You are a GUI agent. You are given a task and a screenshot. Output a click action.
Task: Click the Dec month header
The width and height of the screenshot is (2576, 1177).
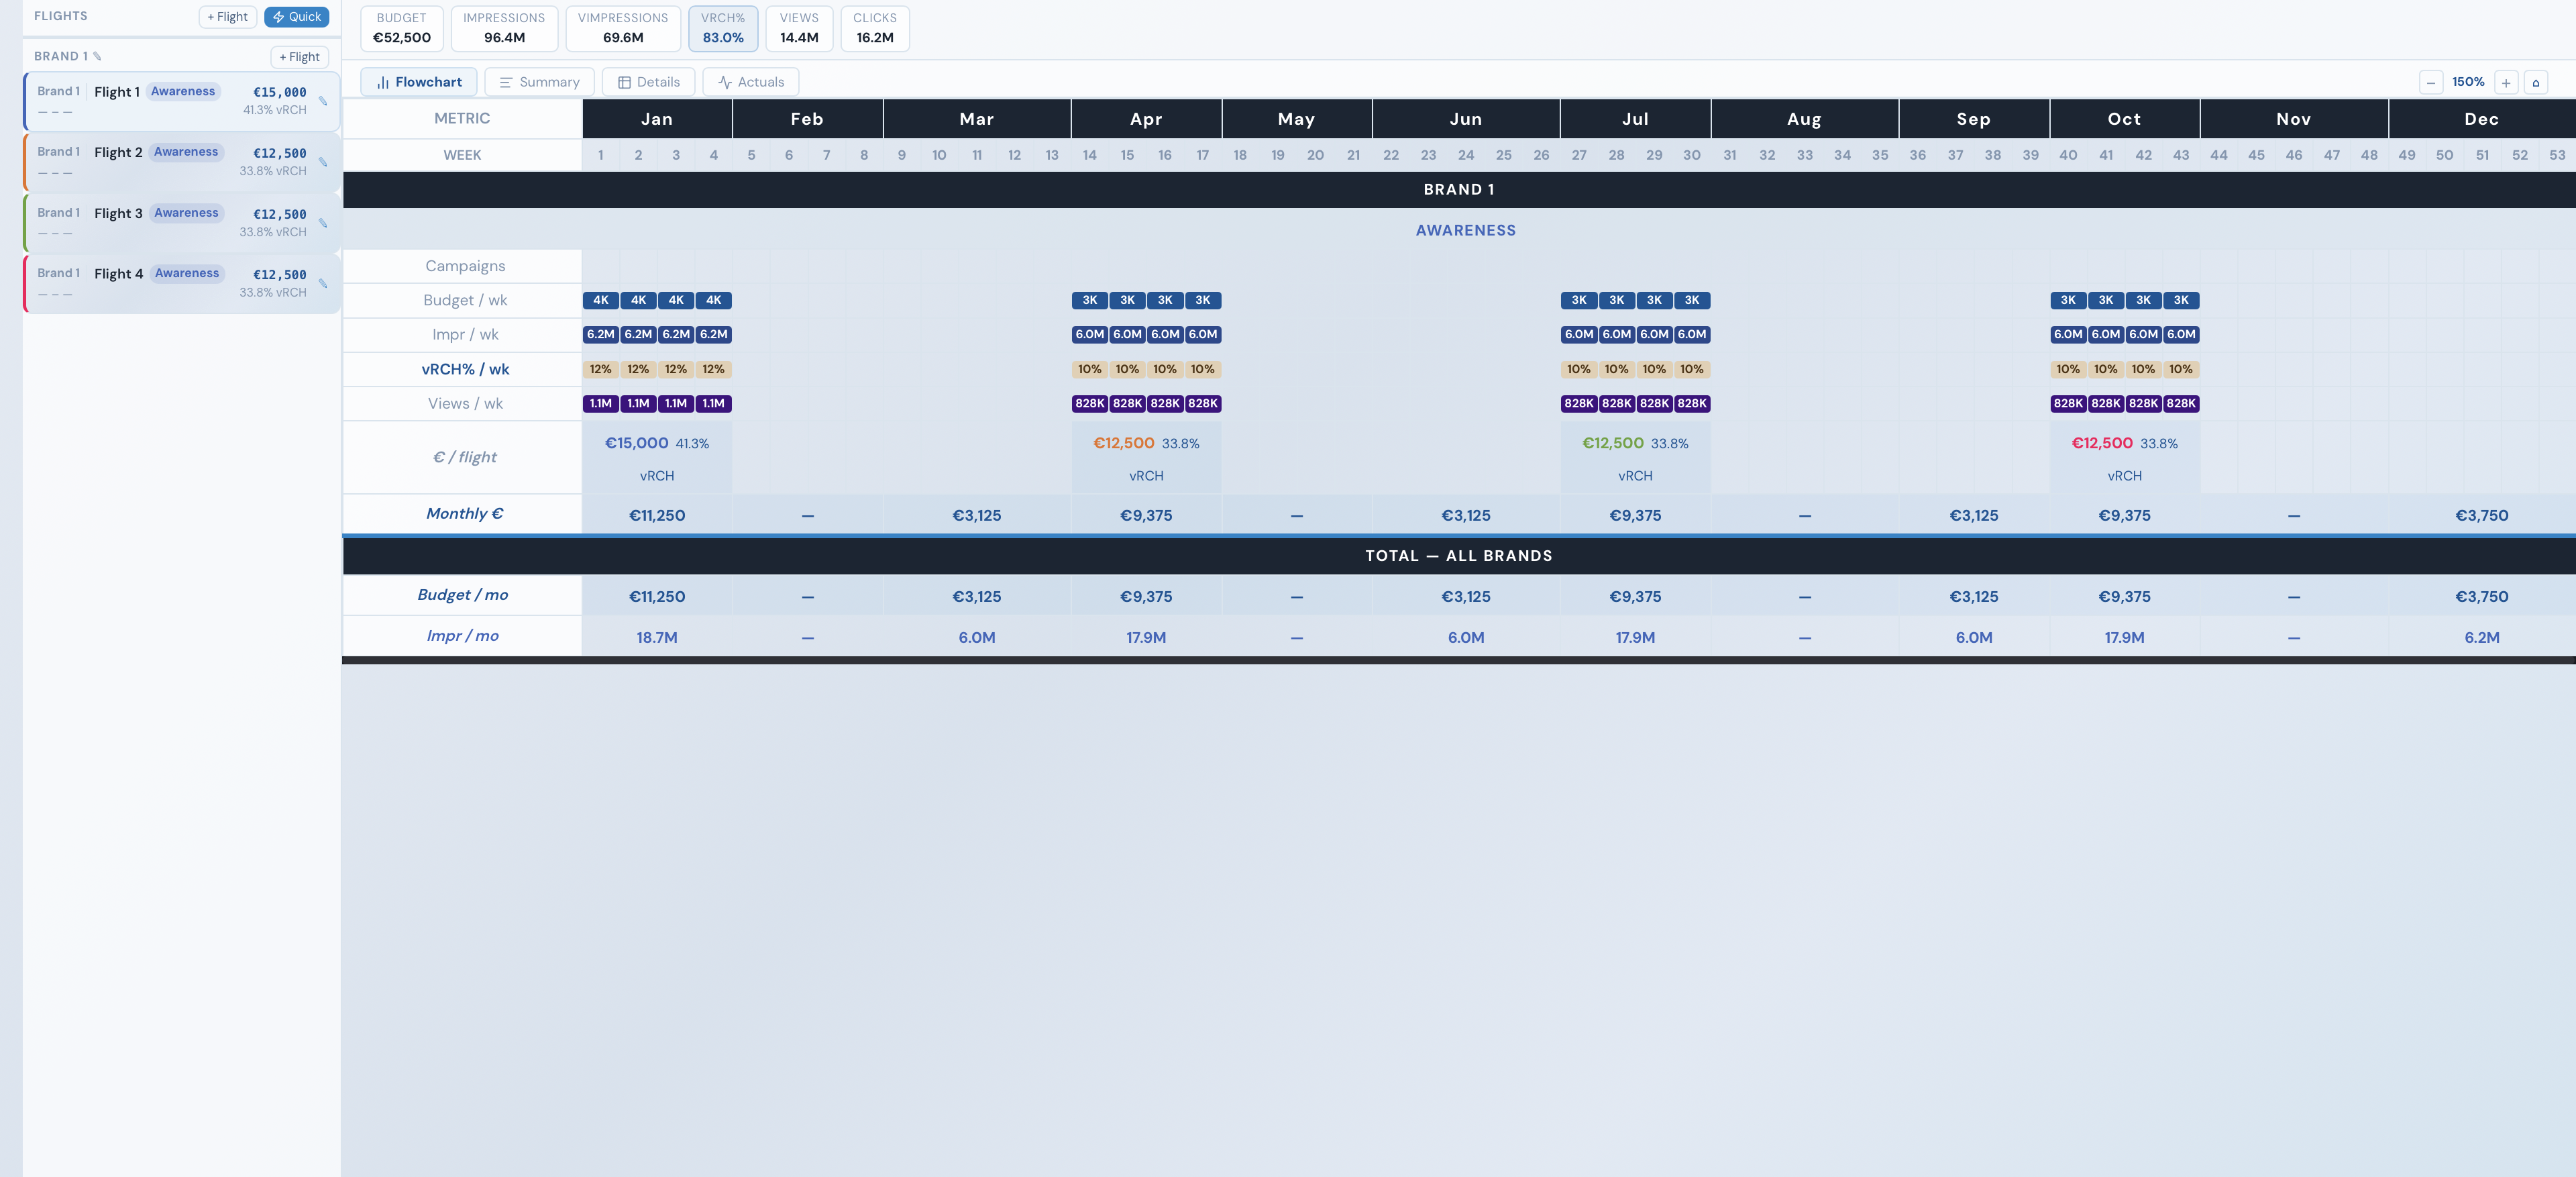(x=2481, y=119)
